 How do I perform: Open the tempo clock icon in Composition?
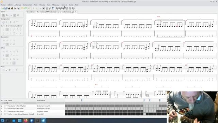point(4,22)
